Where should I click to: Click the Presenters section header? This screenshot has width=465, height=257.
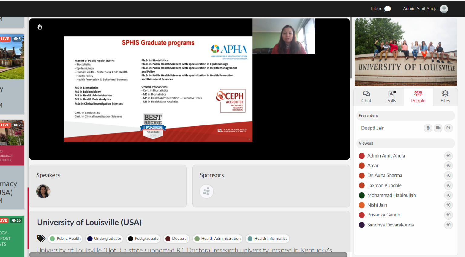click(x=406, y=115)
